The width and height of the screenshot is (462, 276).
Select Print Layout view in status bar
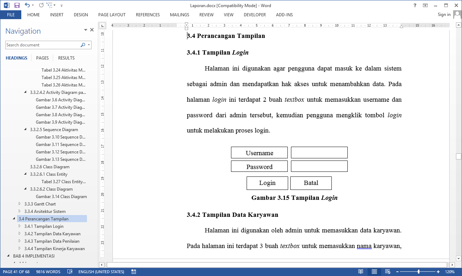pyautogui.click(x=374, y=272)
